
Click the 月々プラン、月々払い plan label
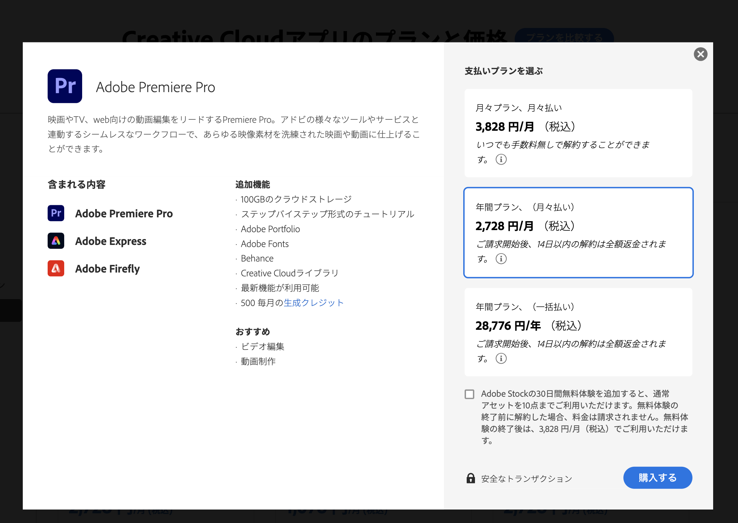(518, 108)
